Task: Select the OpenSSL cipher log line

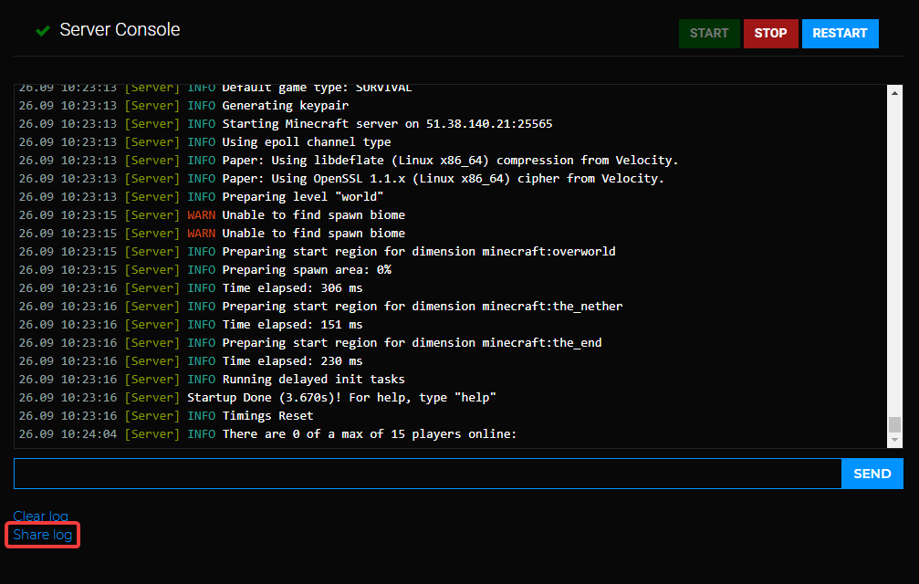Action: coord(341,178)
